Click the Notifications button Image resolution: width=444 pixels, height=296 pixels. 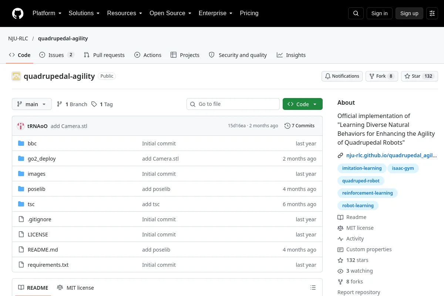coord(342,76)
